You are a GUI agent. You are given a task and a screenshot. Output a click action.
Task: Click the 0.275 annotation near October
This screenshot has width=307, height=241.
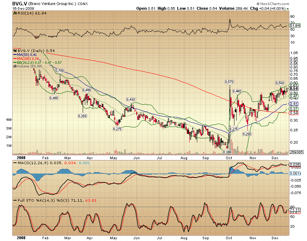pos(234,129)
